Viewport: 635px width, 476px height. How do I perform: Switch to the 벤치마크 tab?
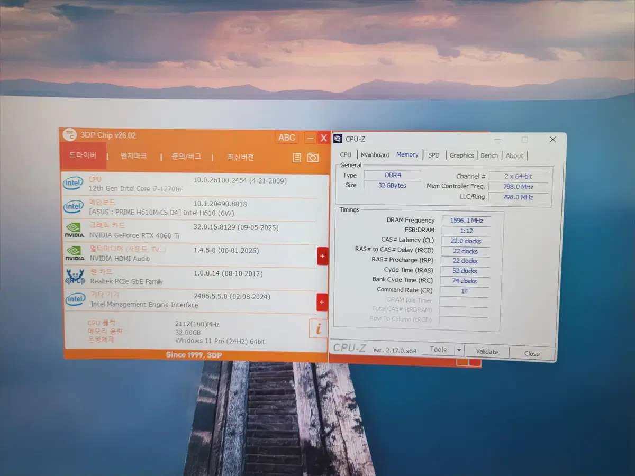pyautogui.click(x=133, y=156)
